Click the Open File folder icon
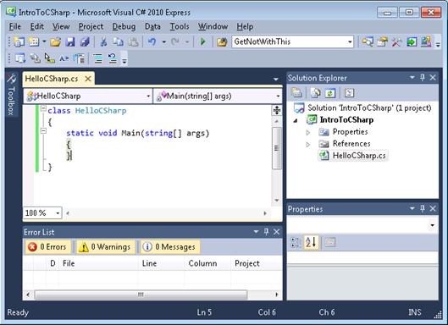 (x=56, y=42)
